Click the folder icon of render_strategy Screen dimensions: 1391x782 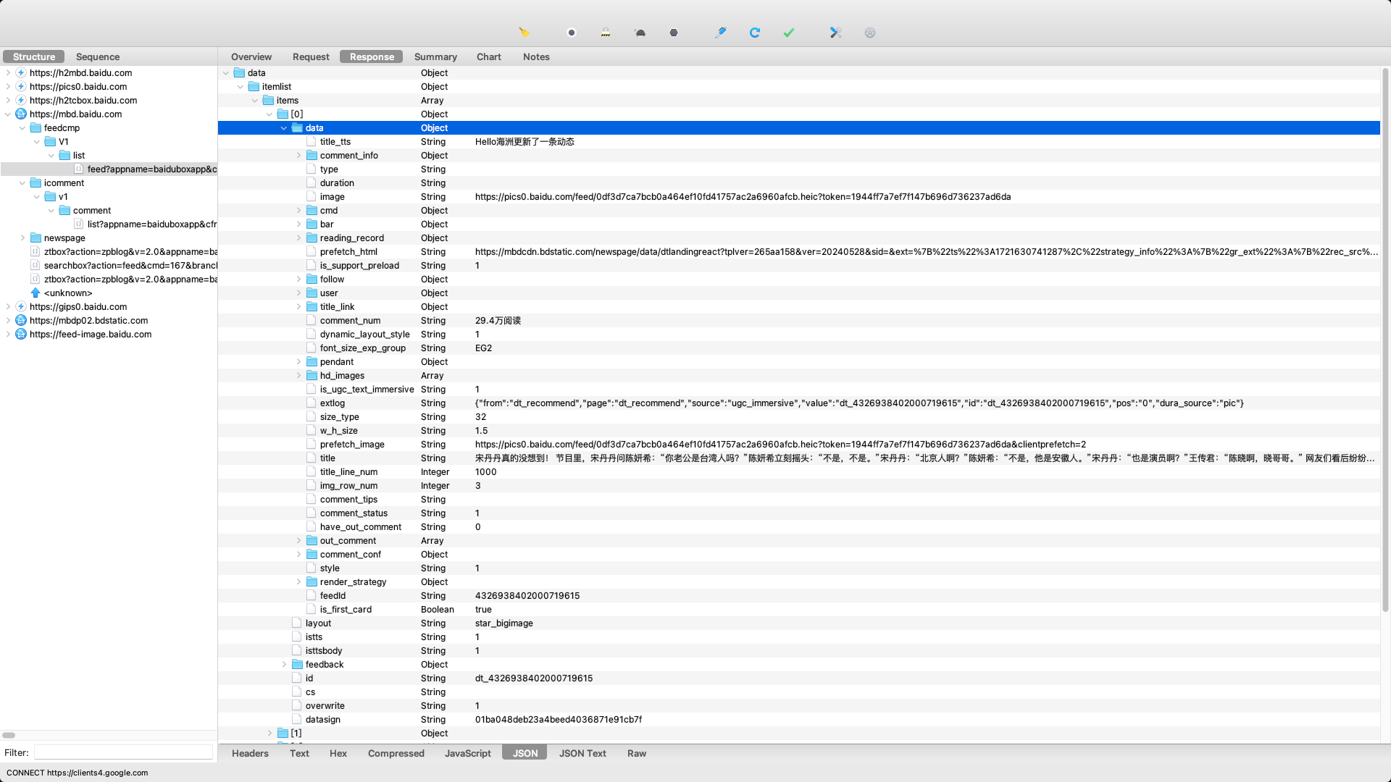click(312, 581)
